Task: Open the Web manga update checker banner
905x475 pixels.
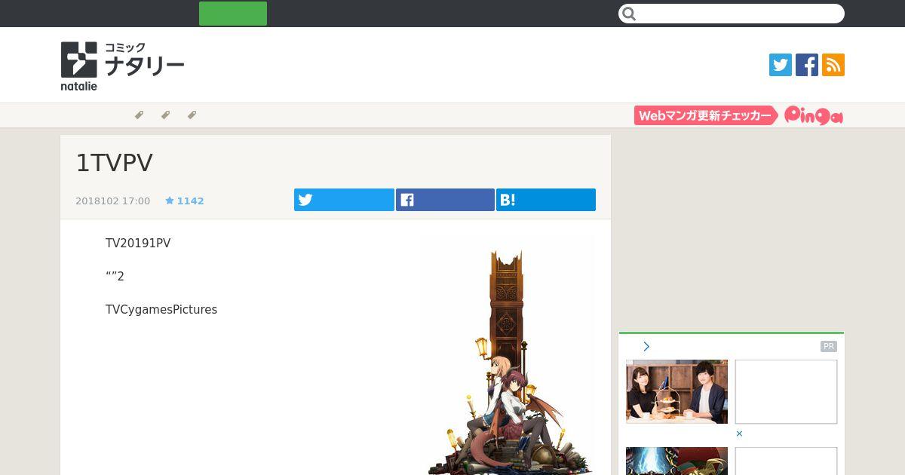Action: click(706, 115)
